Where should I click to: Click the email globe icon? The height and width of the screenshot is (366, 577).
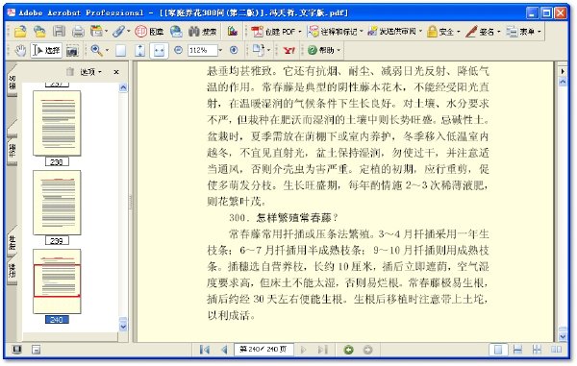(x=176, y=32)
